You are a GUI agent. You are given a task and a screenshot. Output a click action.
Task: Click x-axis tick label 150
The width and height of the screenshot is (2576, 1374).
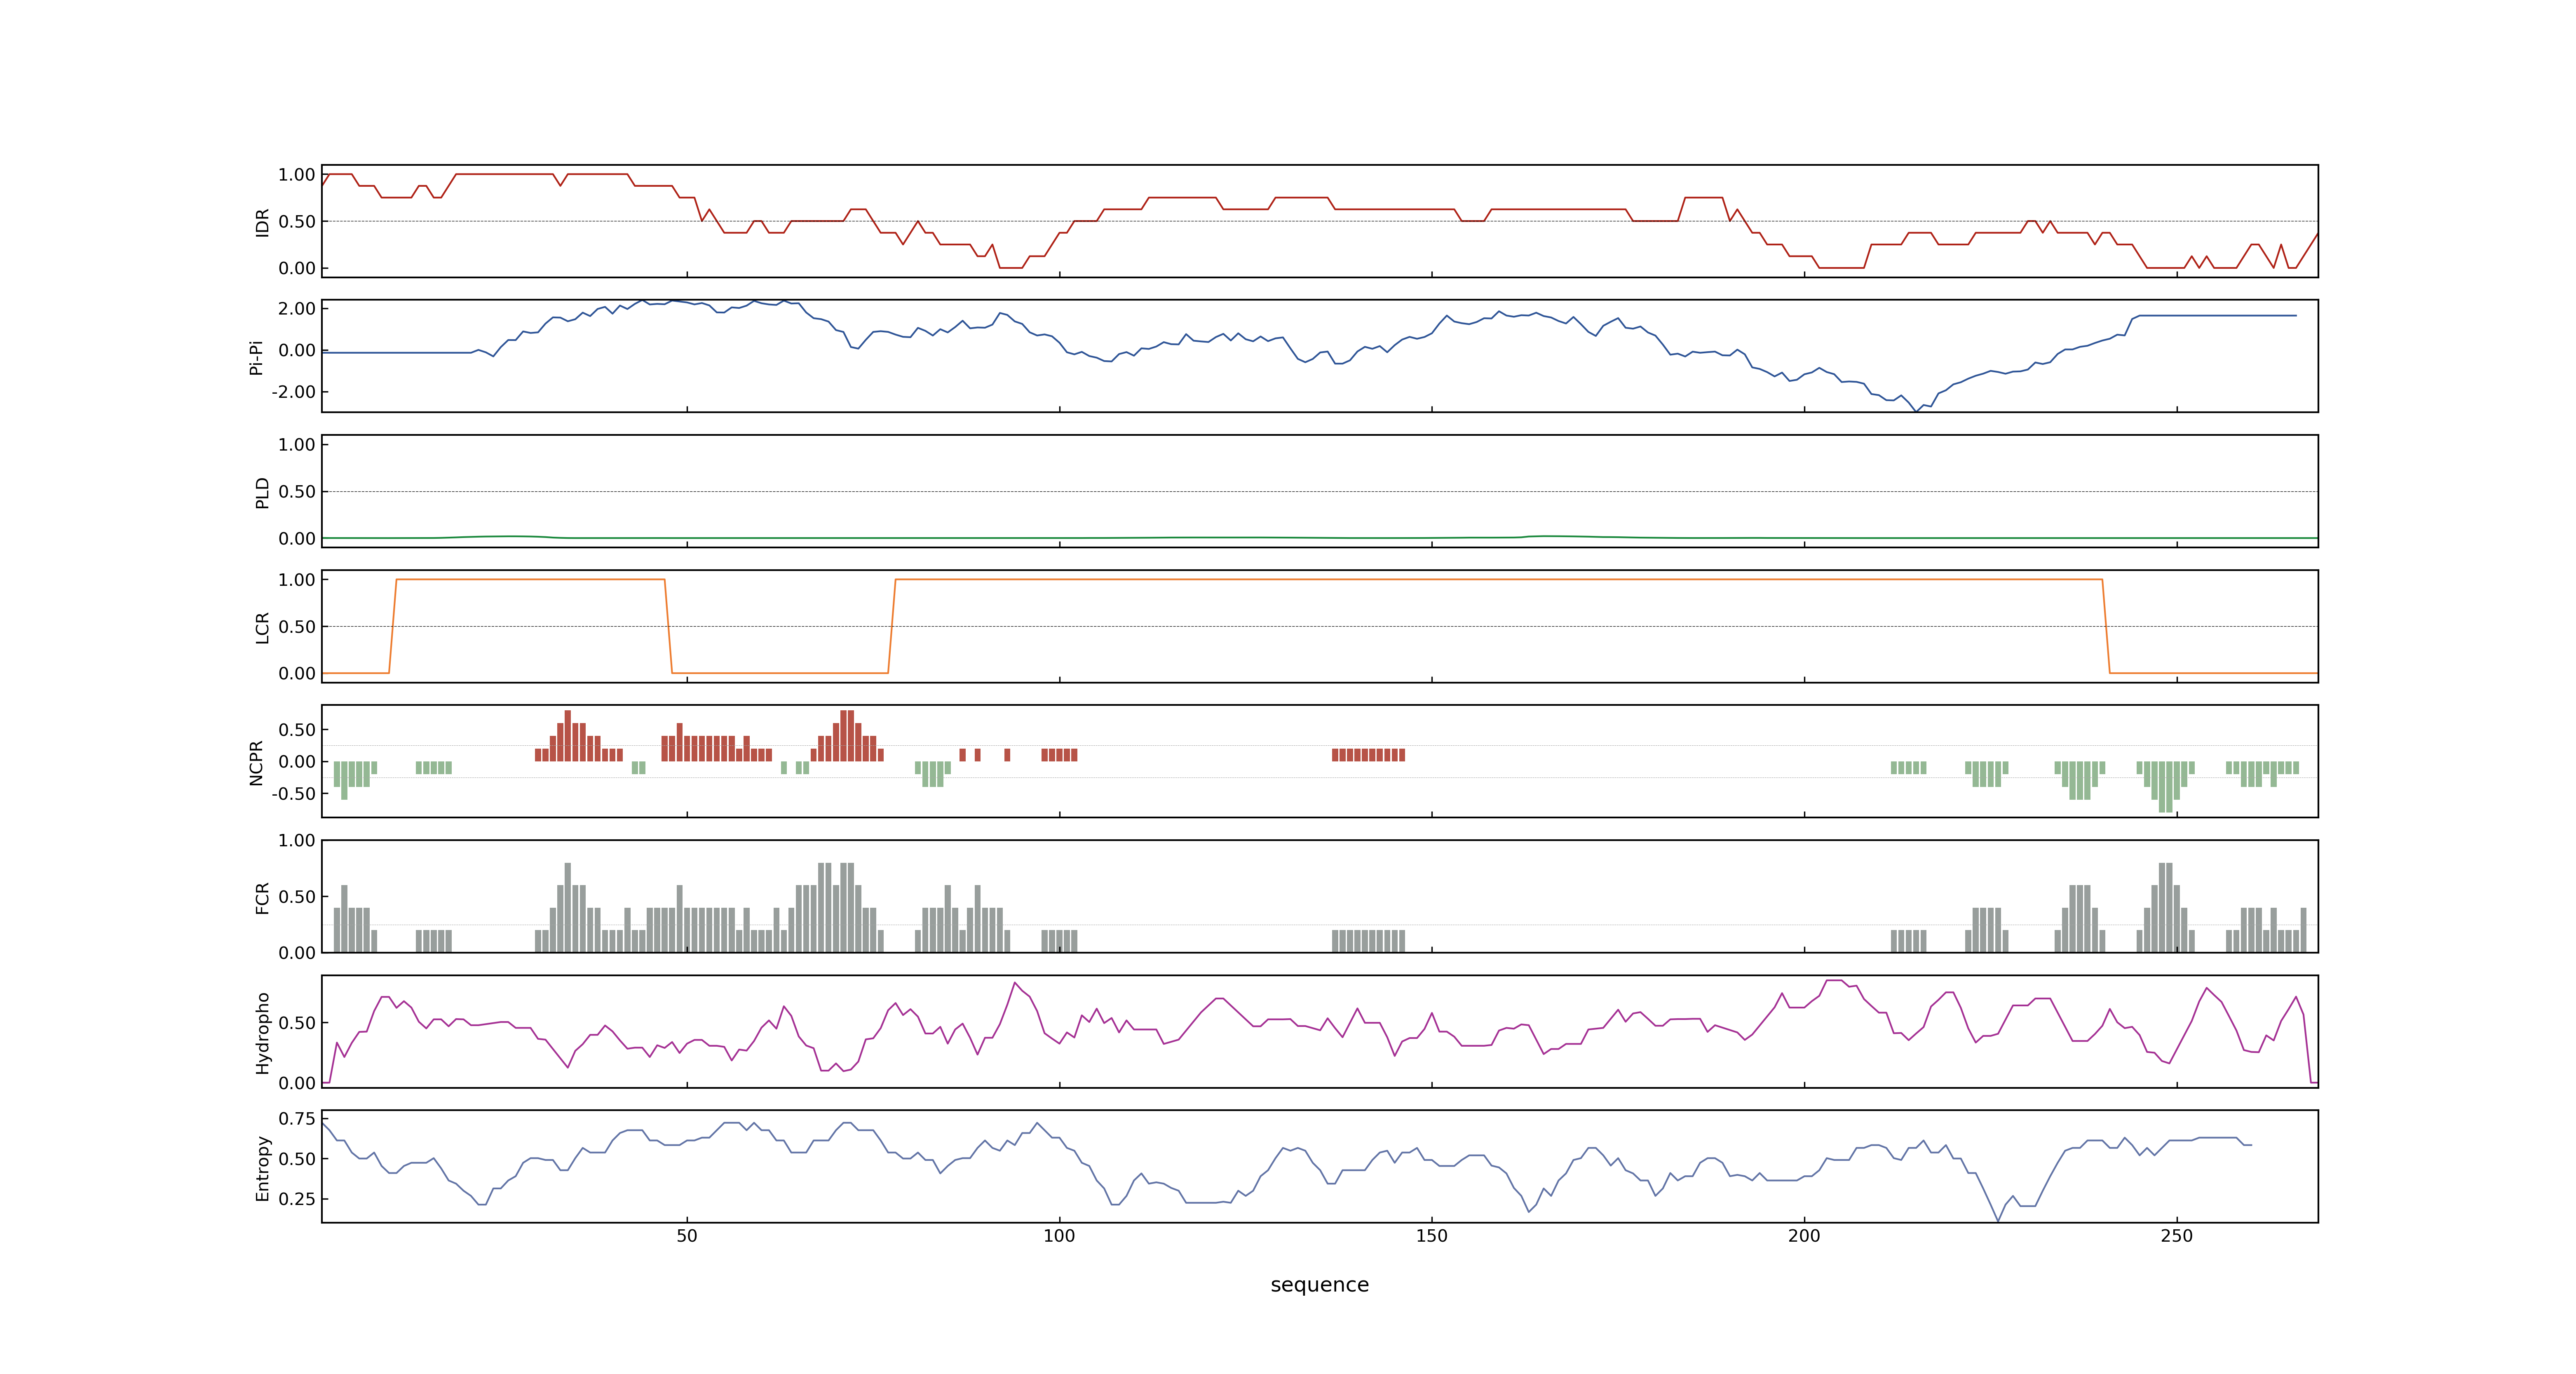[x=1431, y=1236]
